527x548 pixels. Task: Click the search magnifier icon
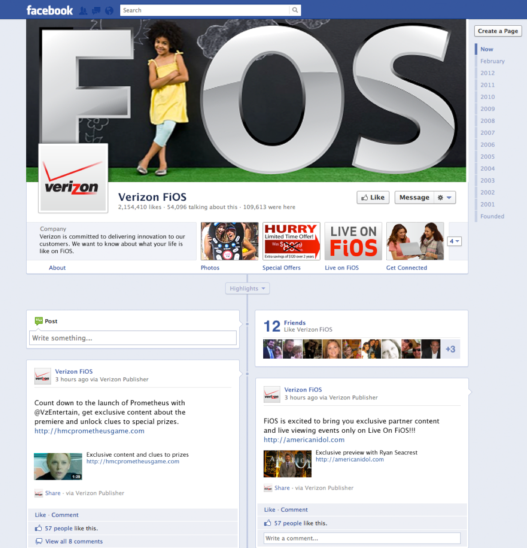(x=295, y=10)
